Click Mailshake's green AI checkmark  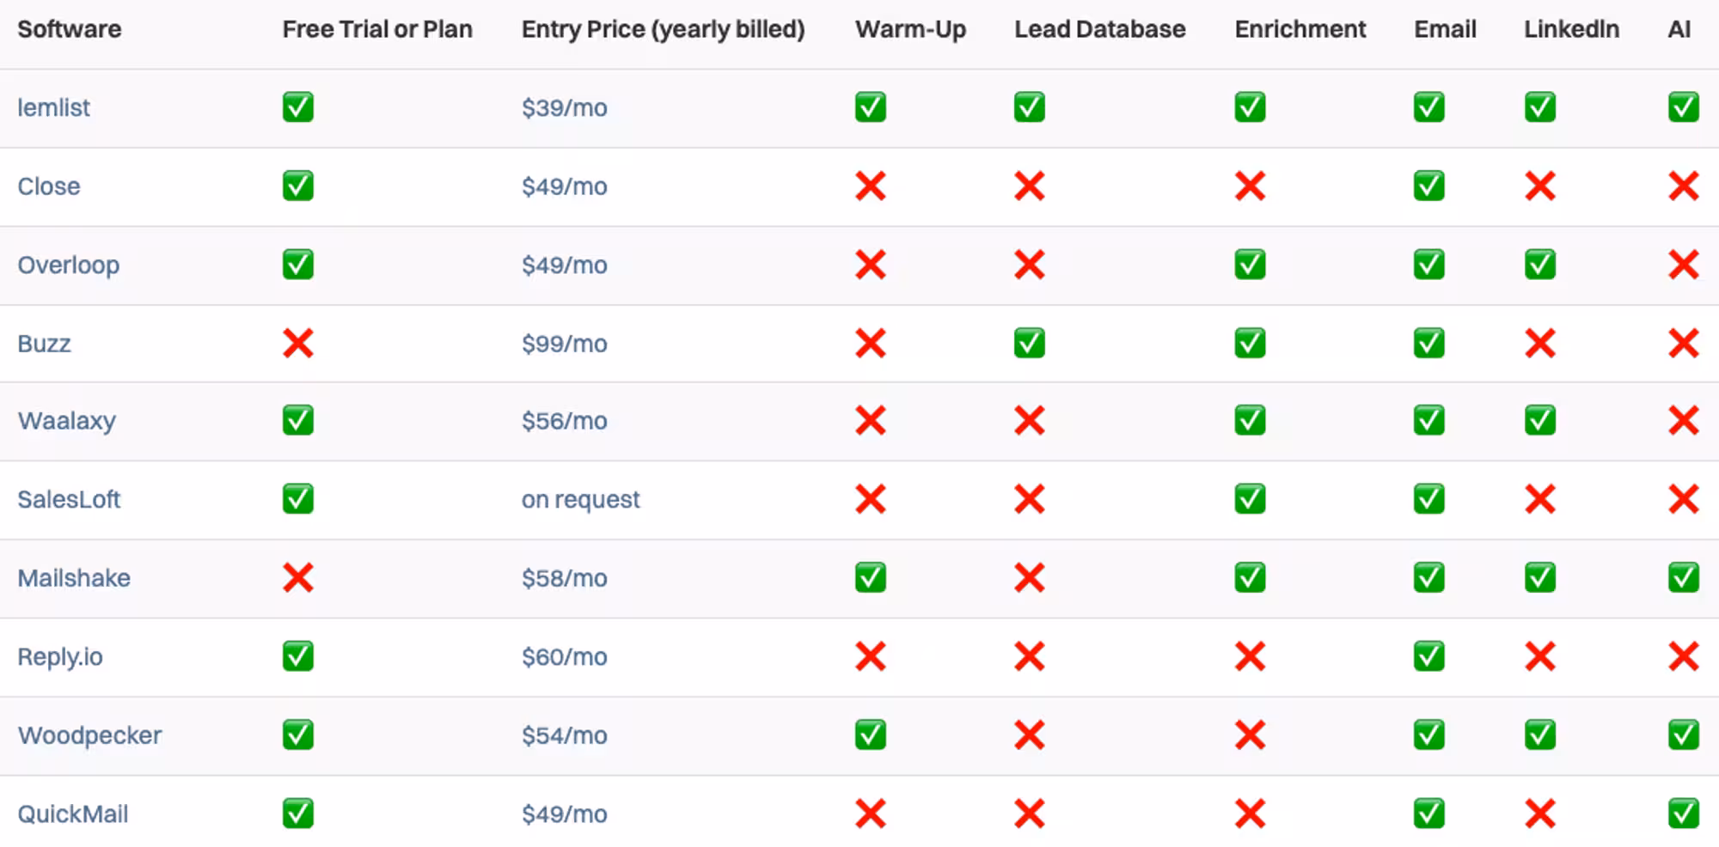1683,578
